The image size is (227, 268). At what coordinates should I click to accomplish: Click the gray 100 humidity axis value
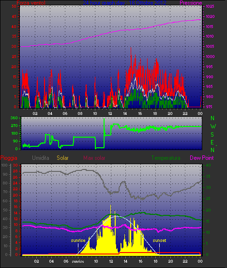tap(4, 165)
